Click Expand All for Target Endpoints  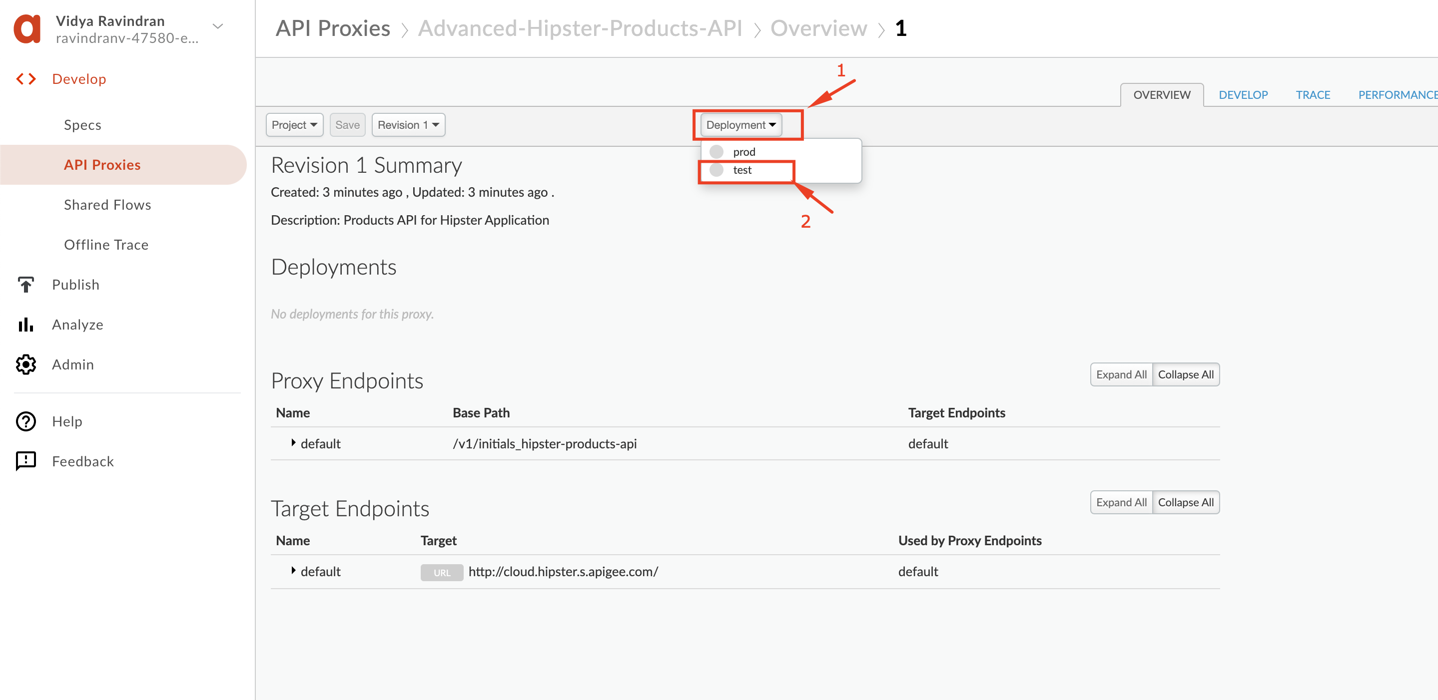tap(1122, 502)
